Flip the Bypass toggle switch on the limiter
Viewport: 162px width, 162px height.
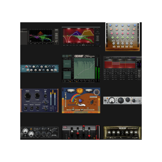pos(45,92)
